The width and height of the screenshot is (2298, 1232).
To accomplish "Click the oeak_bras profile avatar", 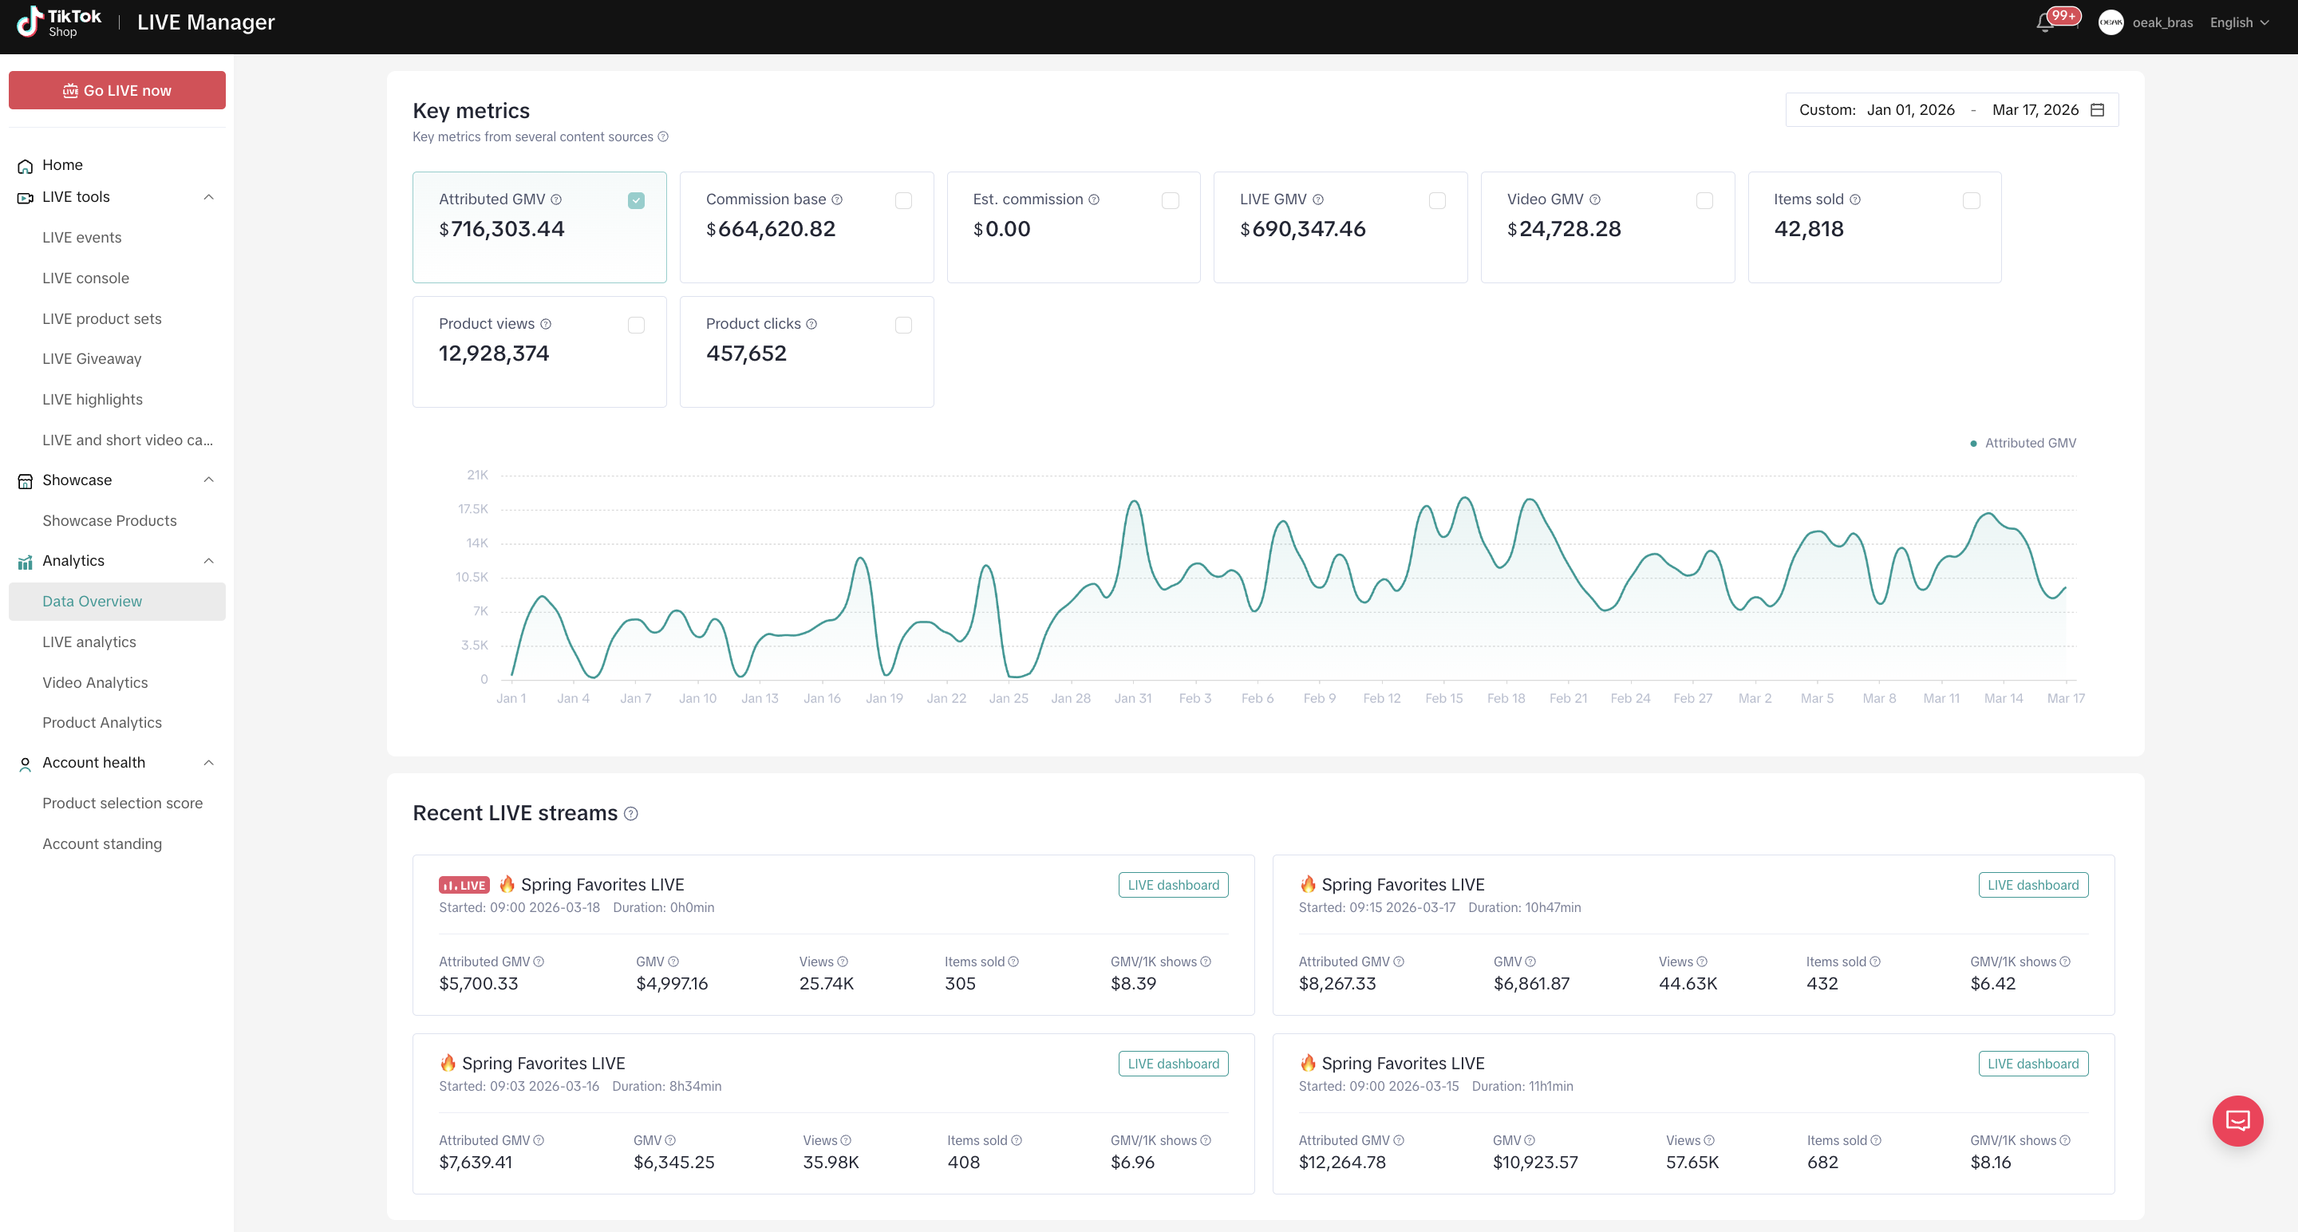I will click(x=2110, y=23).
